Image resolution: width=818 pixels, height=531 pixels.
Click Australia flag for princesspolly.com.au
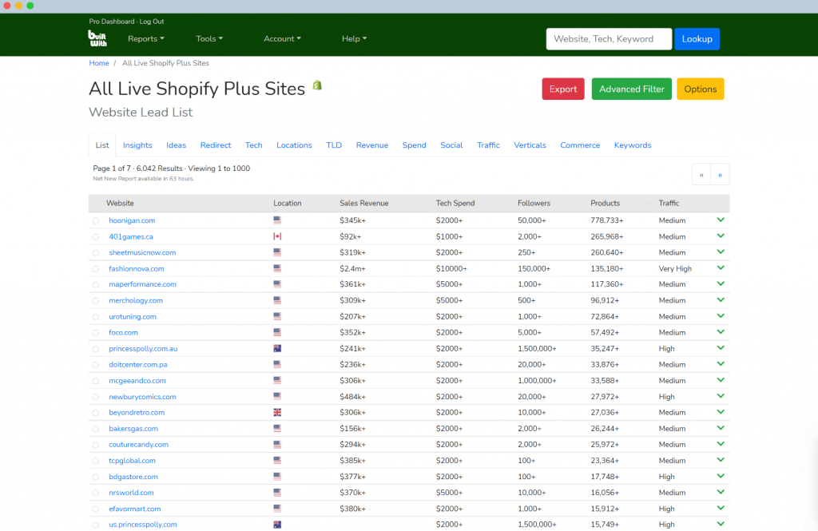277,349
